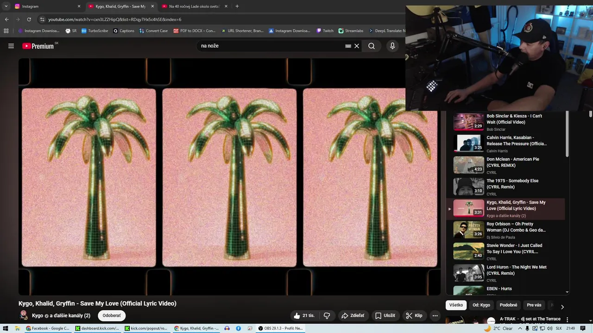The width and height of the screenshot is (593, 333).
Task: Play Bob Sinclar & Kiesza I Can't Wait
Action: coord(506,122)
